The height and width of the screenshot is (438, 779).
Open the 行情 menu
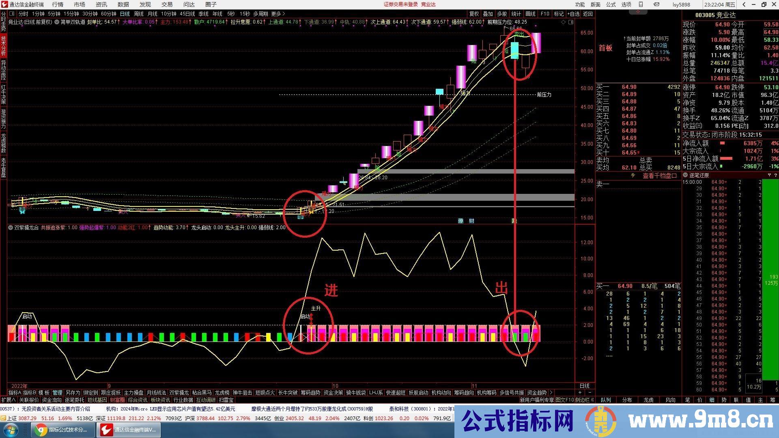click(58, 4)
